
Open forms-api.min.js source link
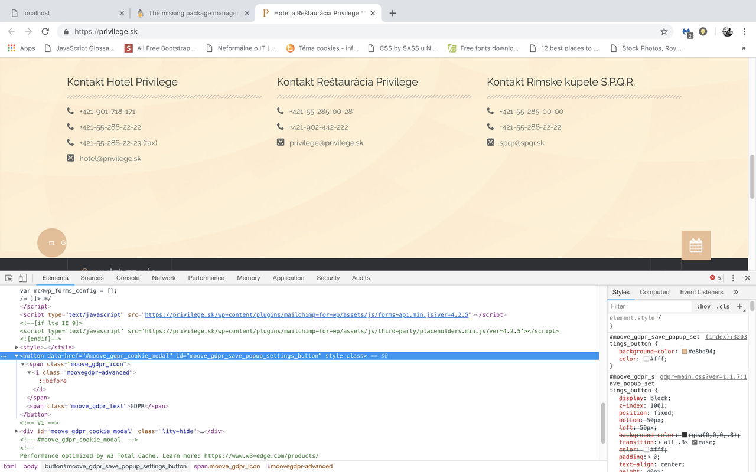307,315
